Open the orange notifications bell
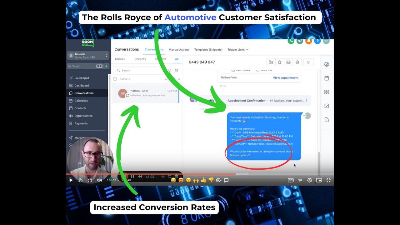Image resolution: width=400 pixels, height=225 pixels. 308,41
